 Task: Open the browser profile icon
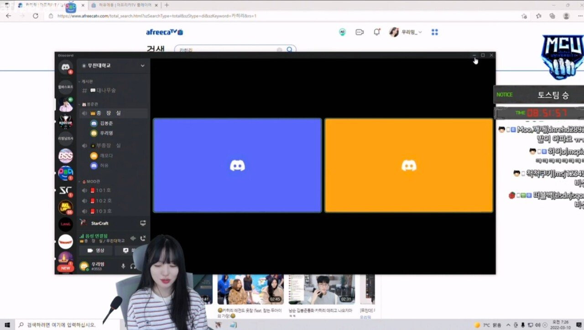coord(566,16)
